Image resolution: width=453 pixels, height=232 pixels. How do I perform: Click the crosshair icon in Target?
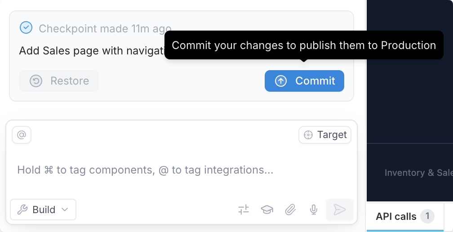click(x=308, y=135)
